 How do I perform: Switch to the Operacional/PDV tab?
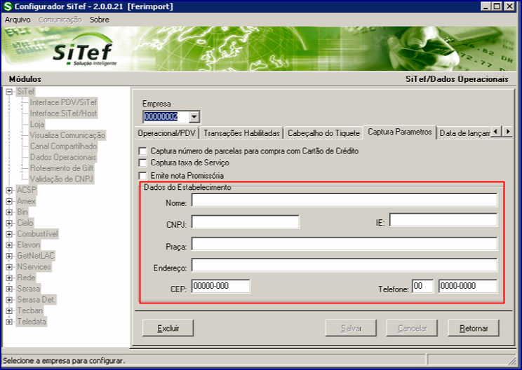pos(166,133)
